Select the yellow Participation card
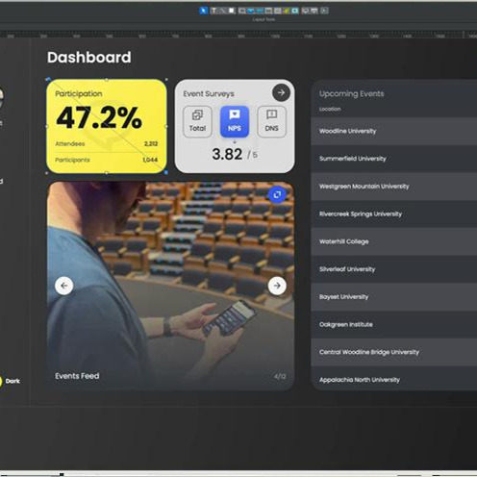The width and height of the screenshot is (477, 477). tap(107, 126)
